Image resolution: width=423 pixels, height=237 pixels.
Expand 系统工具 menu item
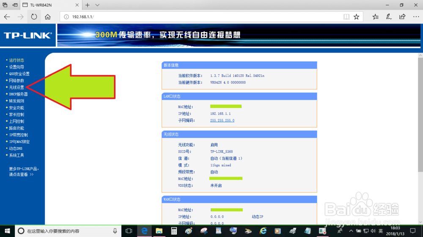[16, 155]
